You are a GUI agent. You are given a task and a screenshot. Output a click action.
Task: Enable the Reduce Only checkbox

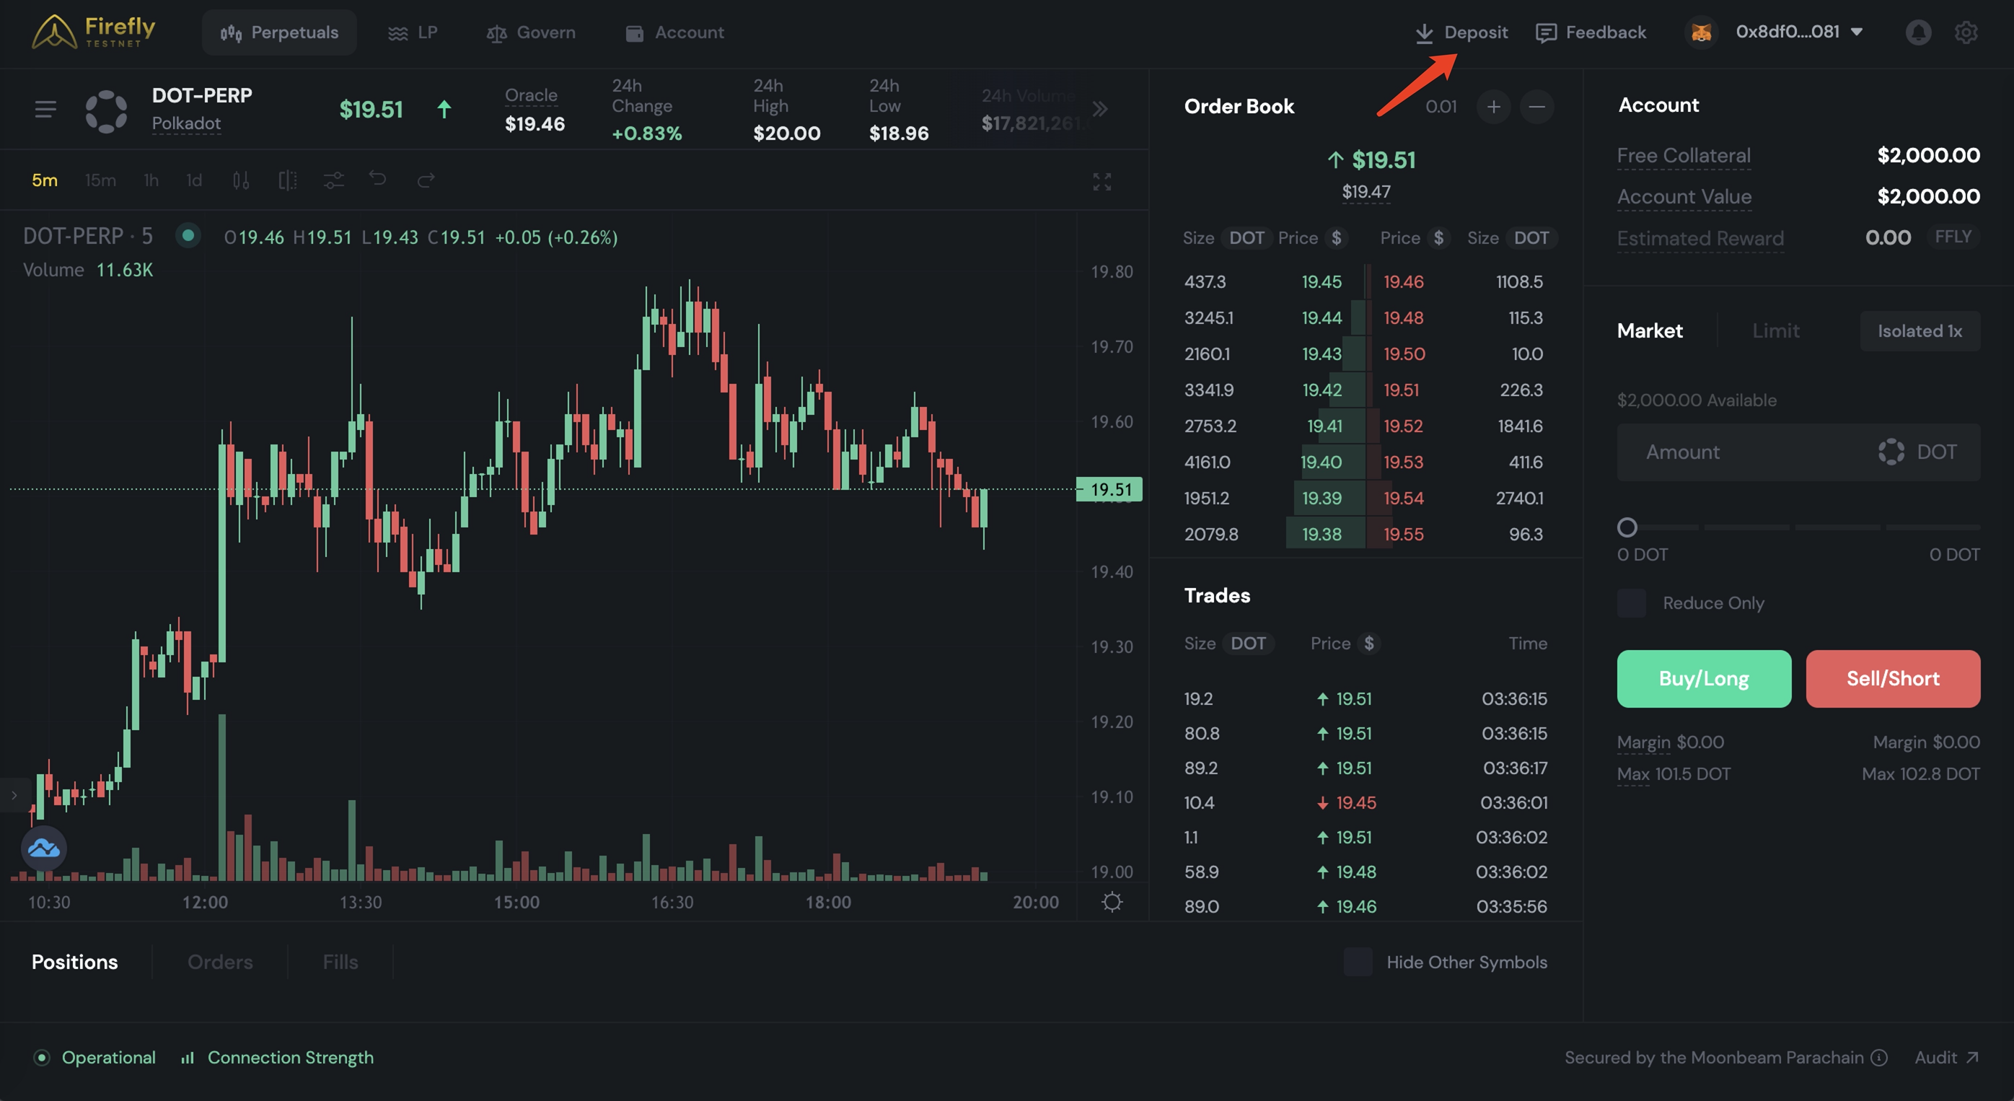tap(1631, 603)
